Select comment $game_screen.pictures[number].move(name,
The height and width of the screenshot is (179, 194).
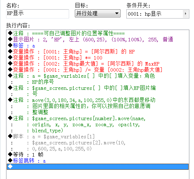[98, 118]
